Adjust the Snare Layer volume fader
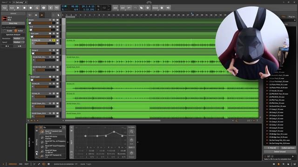 click(45, 80)
